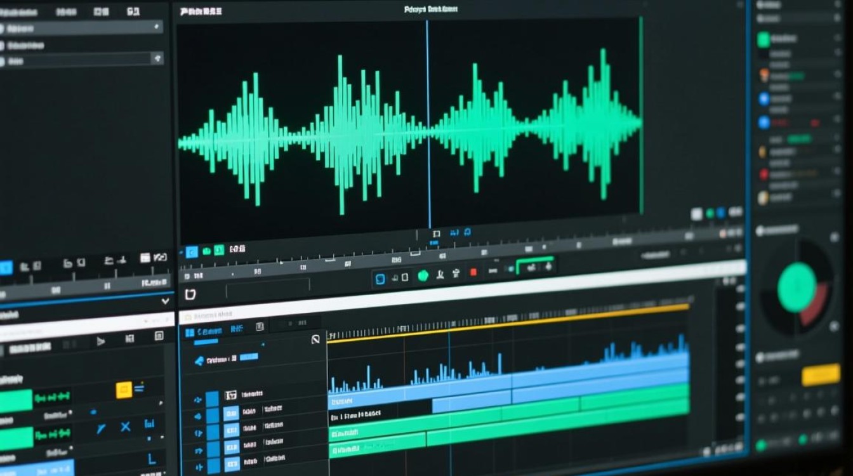Click the blue square icon below the waveform
Screen dimensions: 853x476
click(x=191, y=252)
